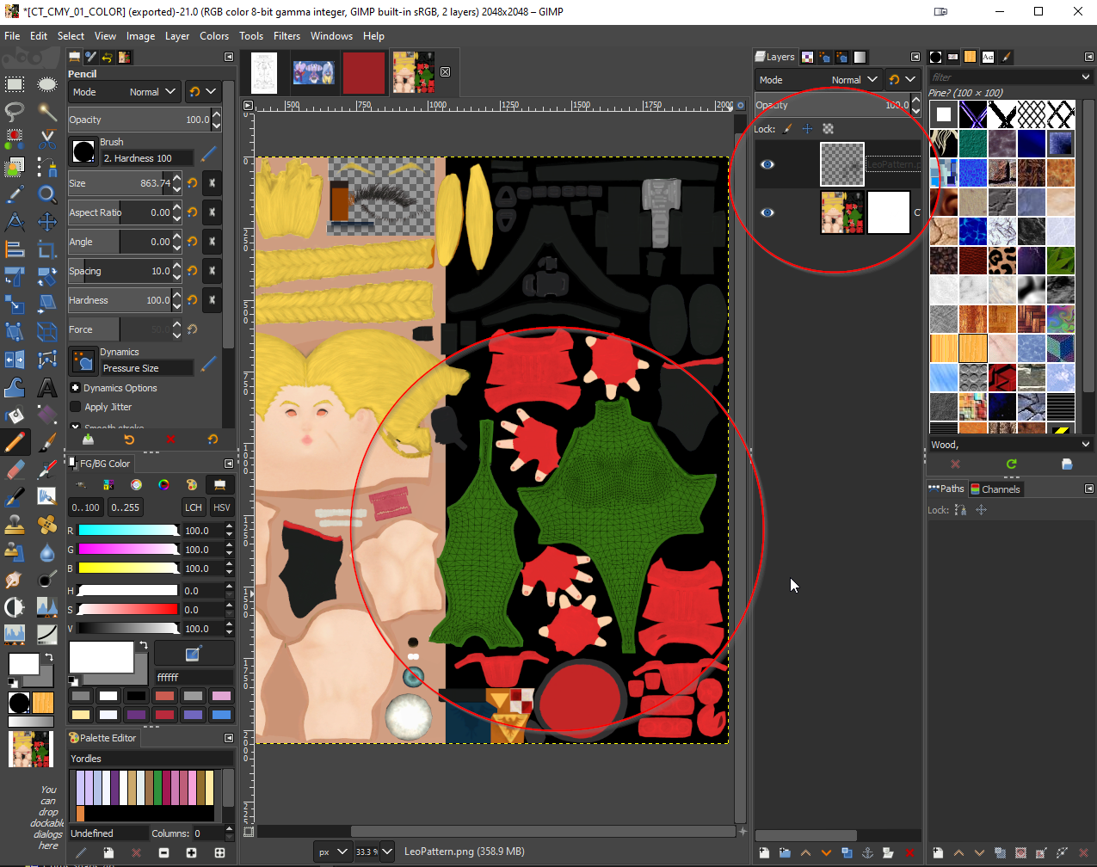Image resolution: width=1097 pixels, height=867 pixels.
Task: Select the Heal bandage tool
Action: (47, 523)
